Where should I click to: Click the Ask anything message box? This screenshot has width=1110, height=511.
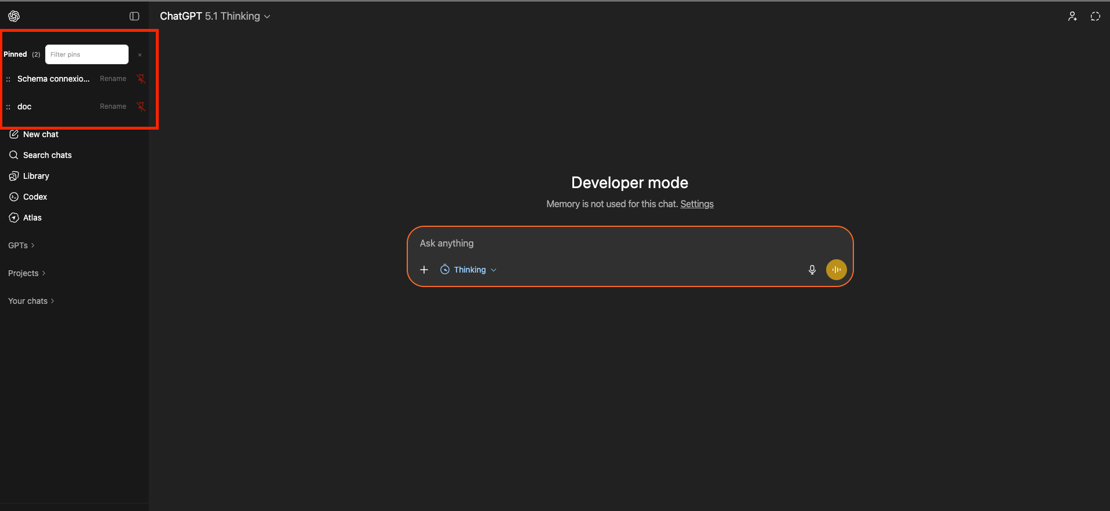pyautogui.click(x=630, y=243)
